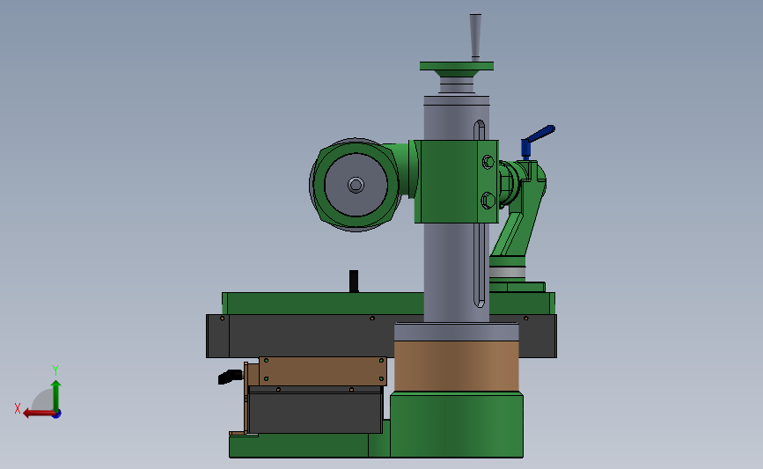Select the brown rectangular cover plate
This screenshot has width=763, height=469.
(323, 371)
